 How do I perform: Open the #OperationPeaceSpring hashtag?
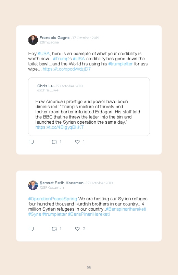click(x=53, y=199)
